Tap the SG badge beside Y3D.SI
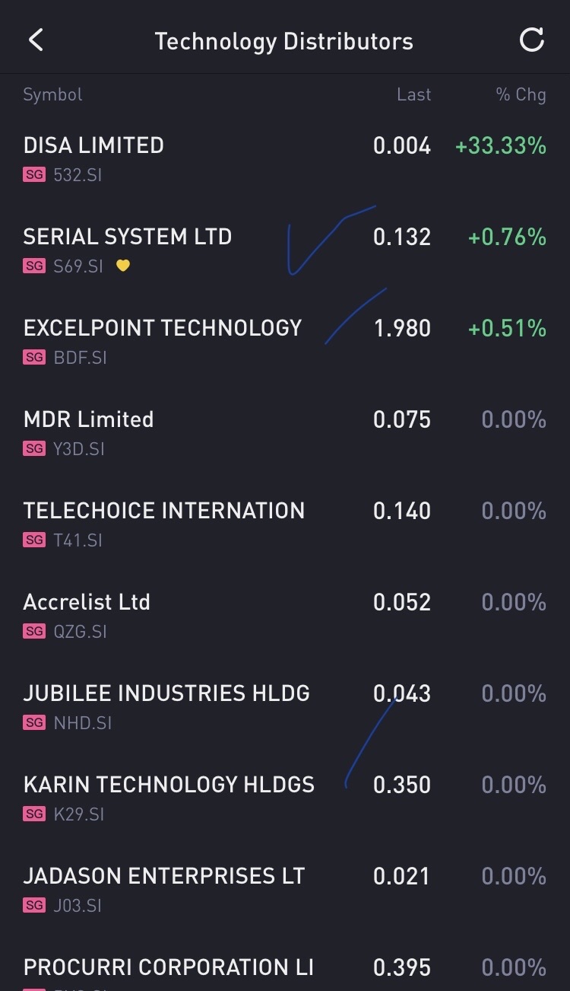 tap(34, 449)
